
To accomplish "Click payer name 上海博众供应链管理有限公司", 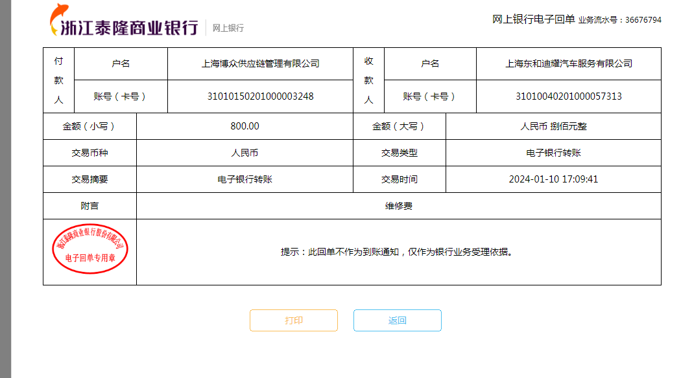I will tap(260, 63).
